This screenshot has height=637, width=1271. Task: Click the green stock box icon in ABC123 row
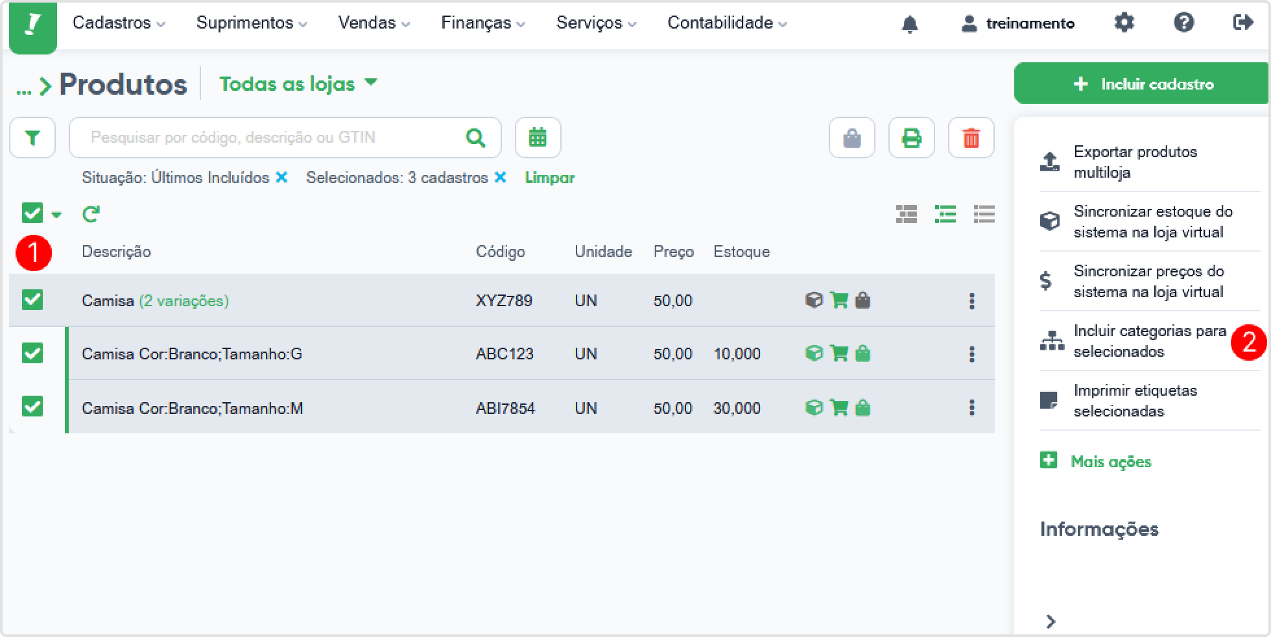pyautogui.click(x=814, y=353)
